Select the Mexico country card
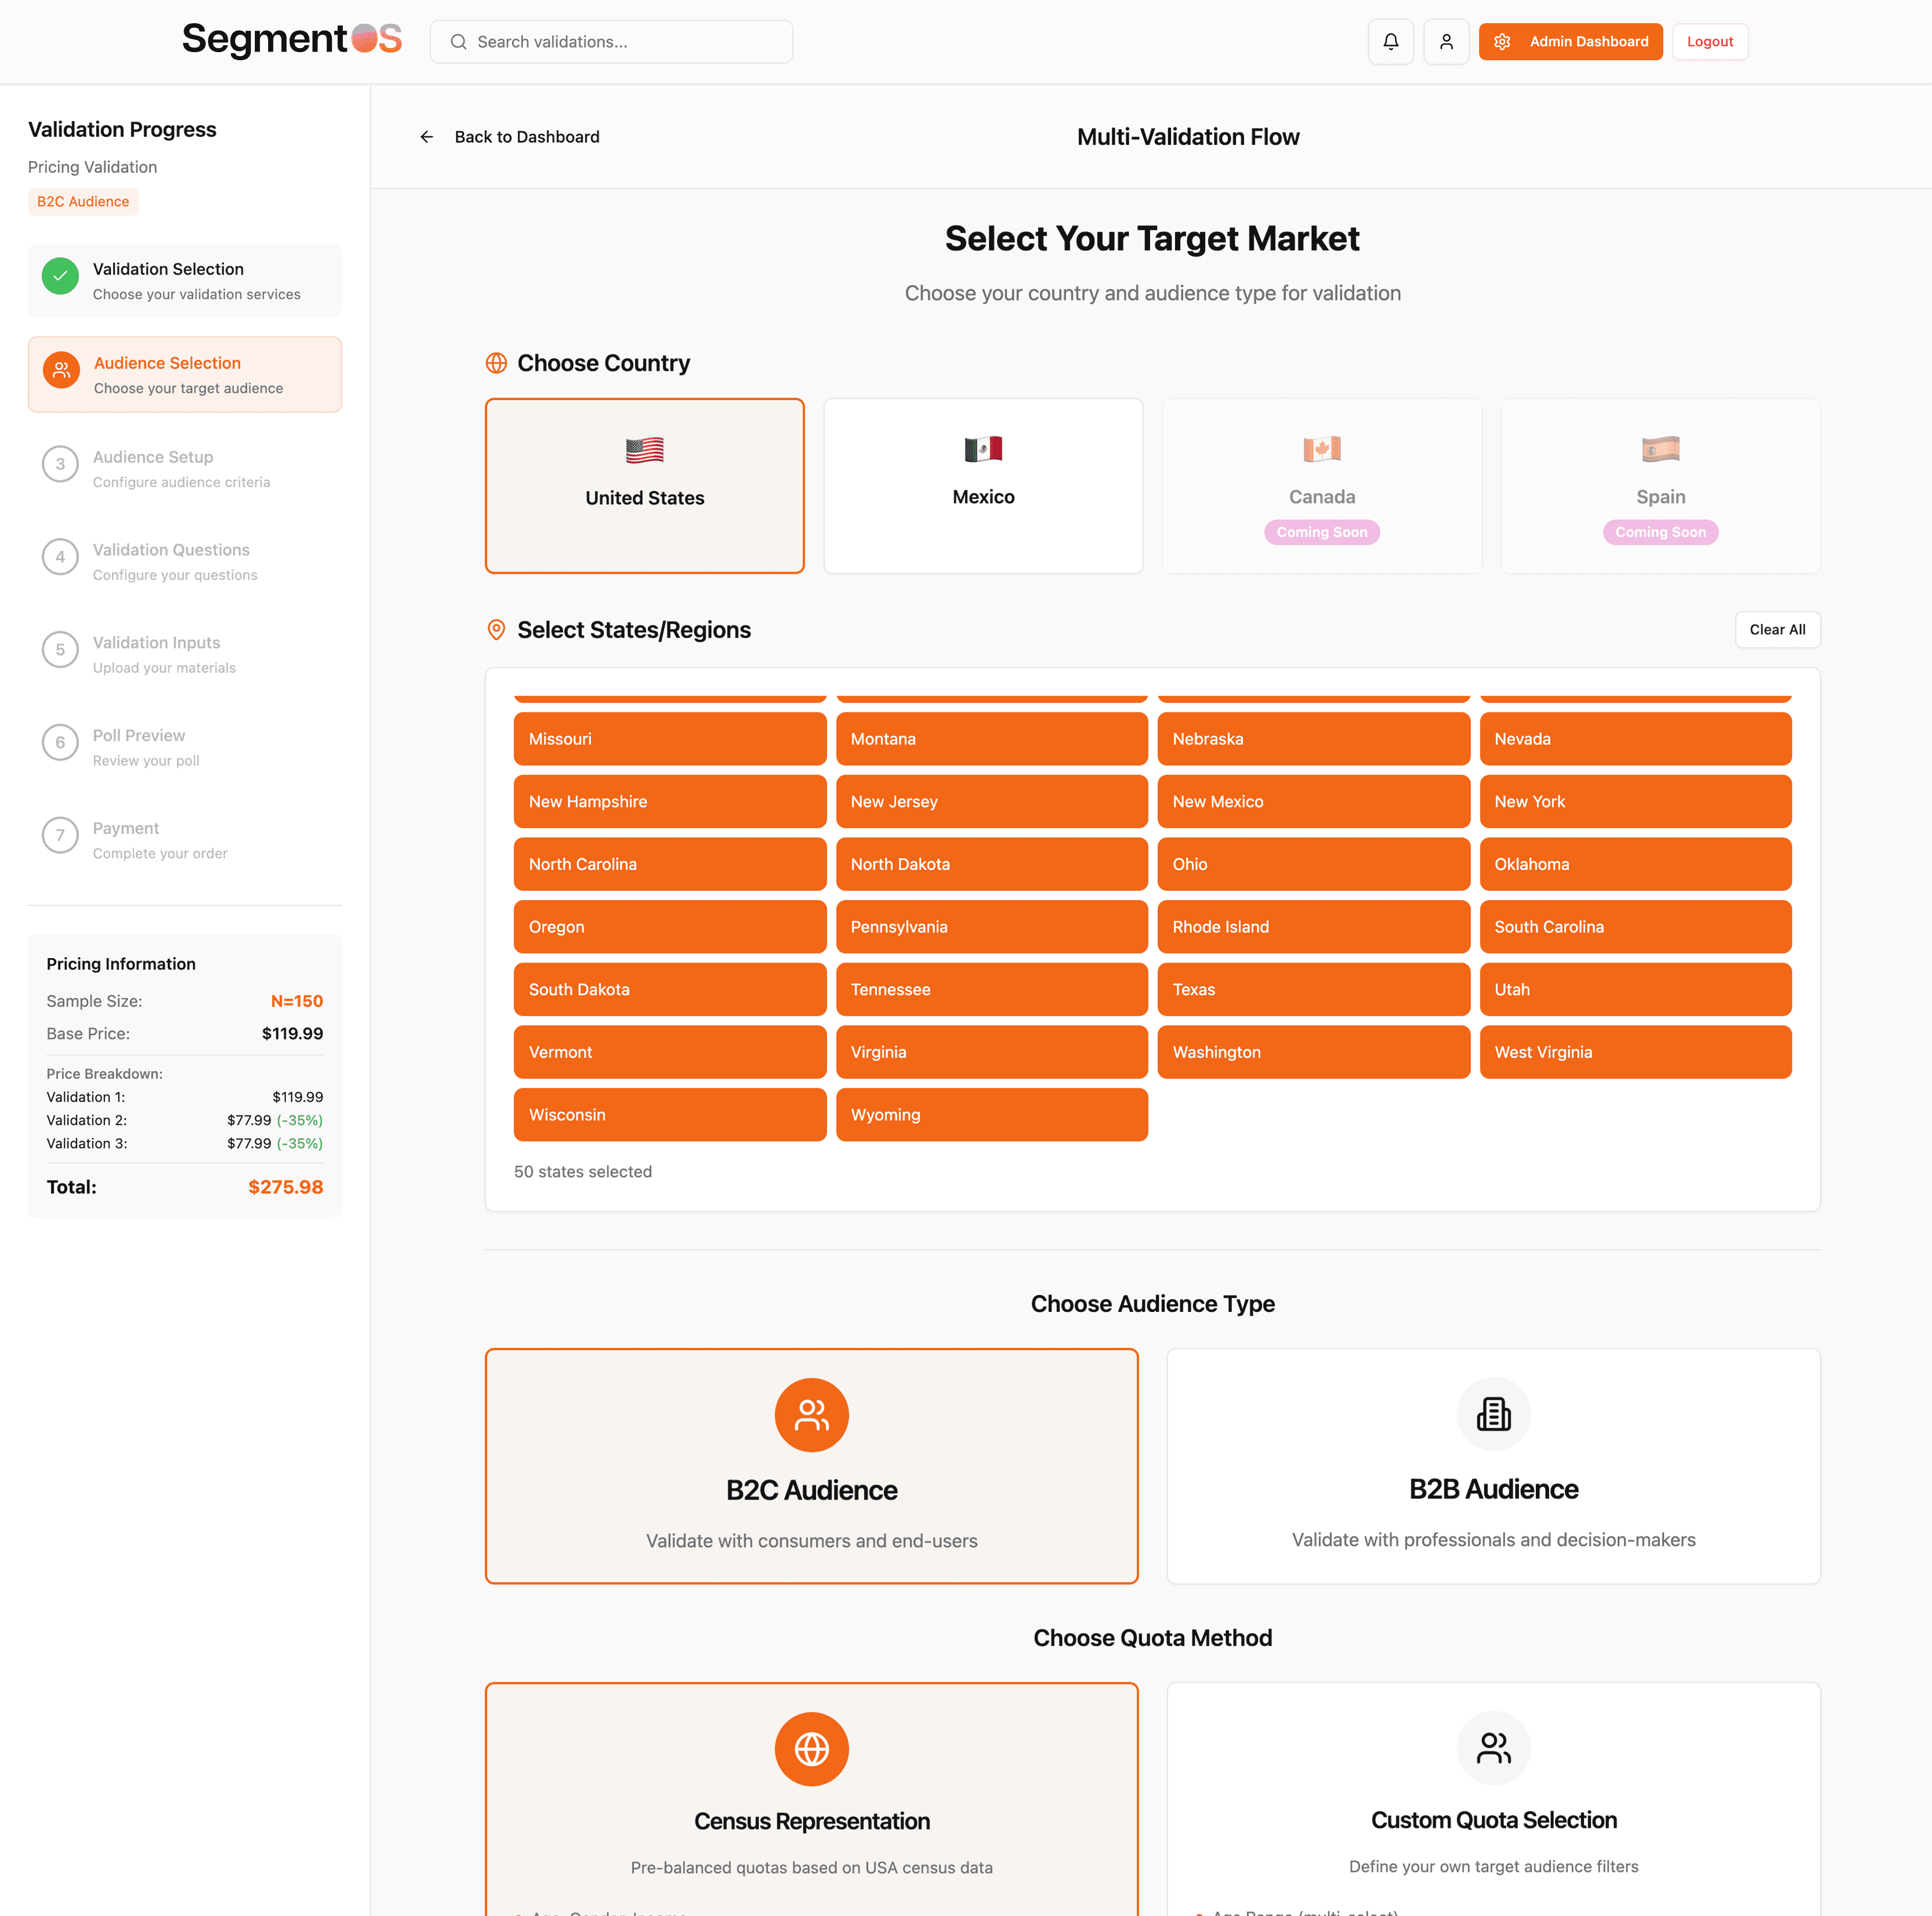Screen dimensions: 1932x1916 tap(983, 486)
